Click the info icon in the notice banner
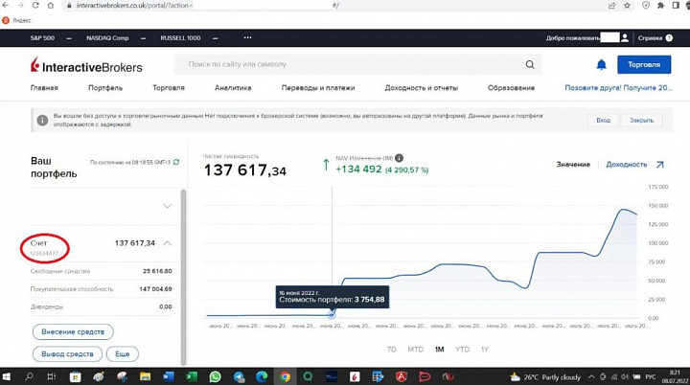690x385 pixels. 42,120
